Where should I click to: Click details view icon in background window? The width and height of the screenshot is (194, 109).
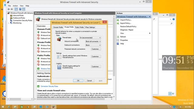(x=170, y=94)
